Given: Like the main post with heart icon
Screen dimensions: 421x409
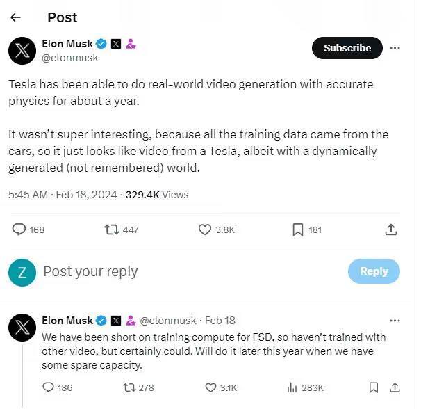Looking at the screenshot, I should 205,230.
